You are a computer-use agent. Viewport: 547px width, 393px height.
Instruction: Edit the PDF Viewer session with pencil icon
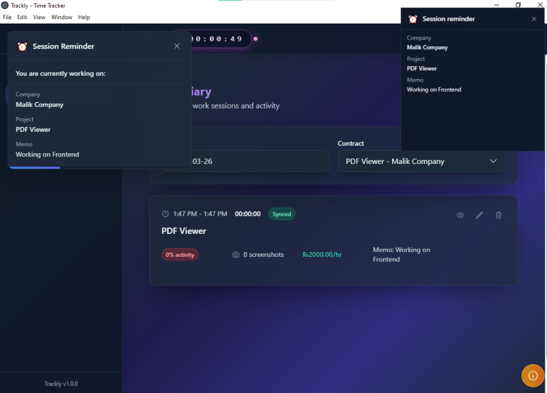point(479,215)
